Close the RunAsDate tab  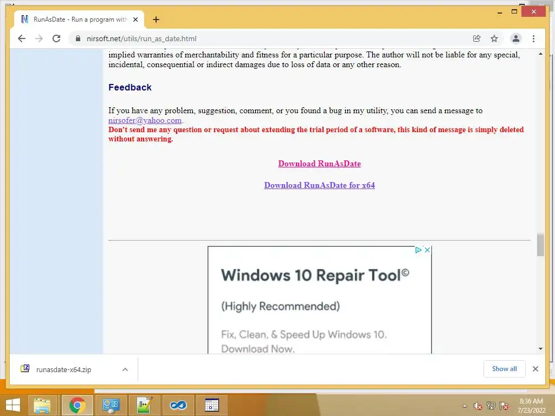click(x=135, y=19)
